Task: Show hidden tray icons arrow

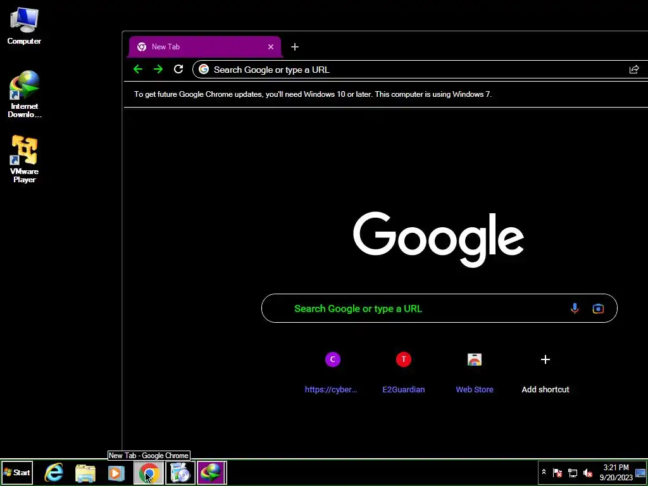Action: point(544,472)
